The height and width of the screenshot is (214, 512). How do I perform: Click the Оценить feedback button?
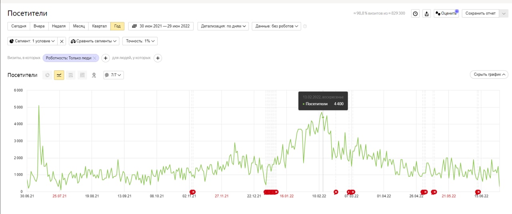pos(446,14)
